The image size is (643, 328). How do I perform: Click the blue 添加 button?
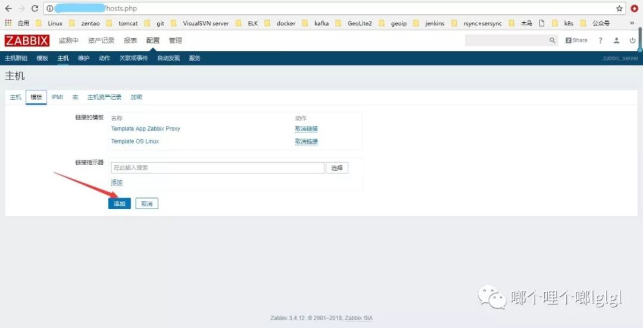point(119,204)
